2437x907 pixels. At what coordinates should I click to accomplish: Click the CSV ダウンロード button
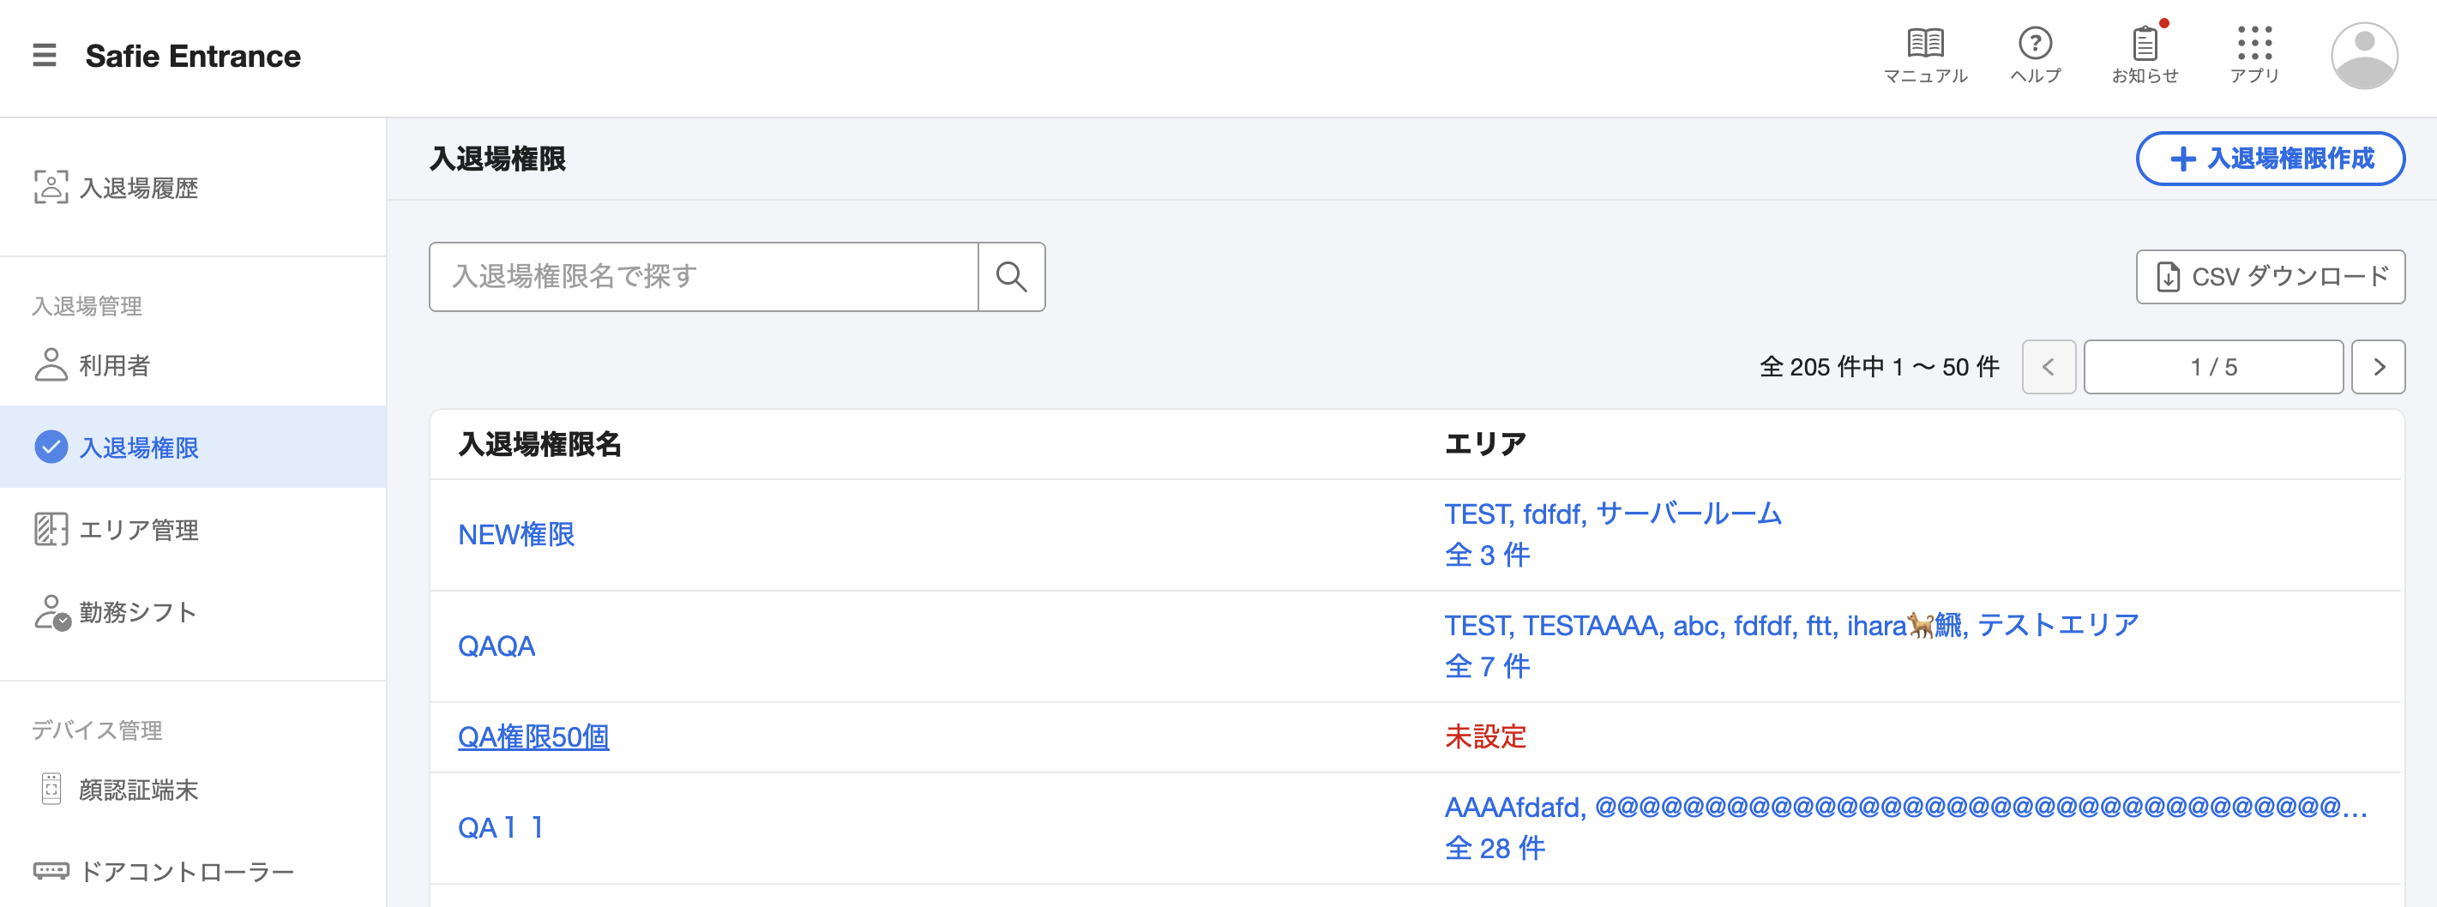coord(2271,277)
